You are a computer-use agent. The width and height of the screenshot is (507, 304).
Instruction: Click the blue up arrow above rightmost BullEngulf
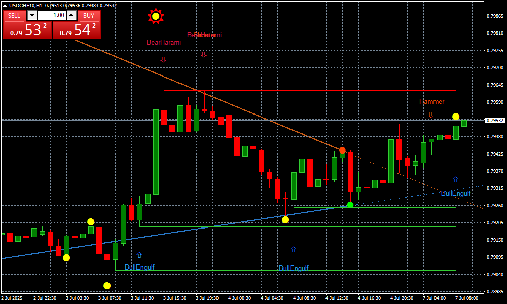point(455,179)
